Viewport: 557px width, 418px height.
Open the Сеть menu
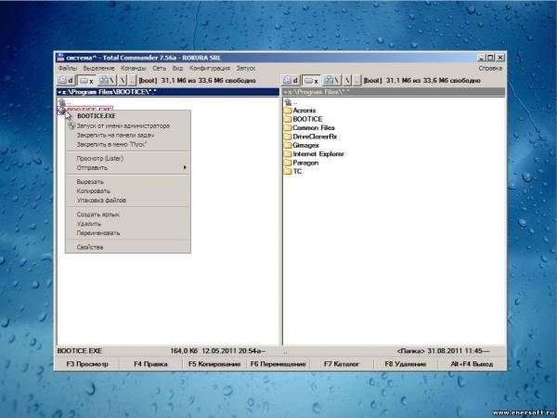[159, 68]
